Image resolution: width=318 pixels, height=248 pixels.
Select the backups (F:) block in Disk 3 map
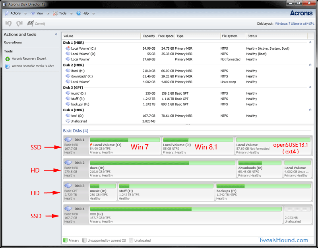264,192
